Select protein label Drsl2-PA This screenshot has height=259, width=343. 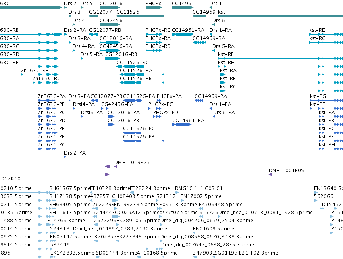pyautogui.click(x=75, y=153)
